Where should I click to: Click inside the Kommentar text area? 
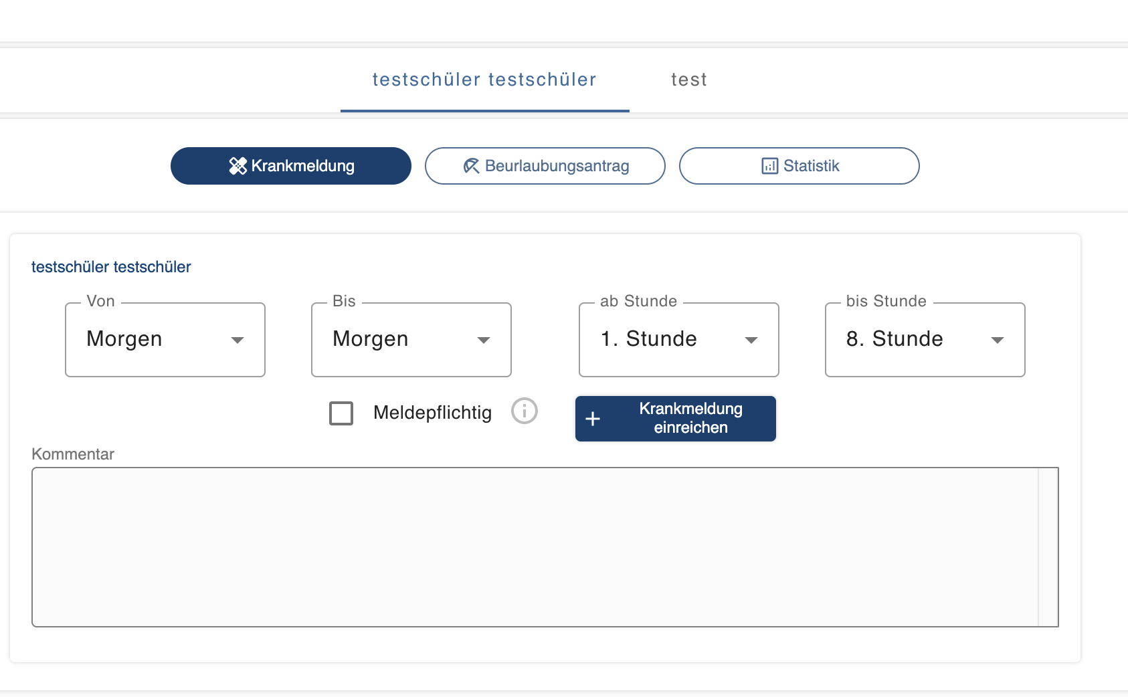point(534,546)
